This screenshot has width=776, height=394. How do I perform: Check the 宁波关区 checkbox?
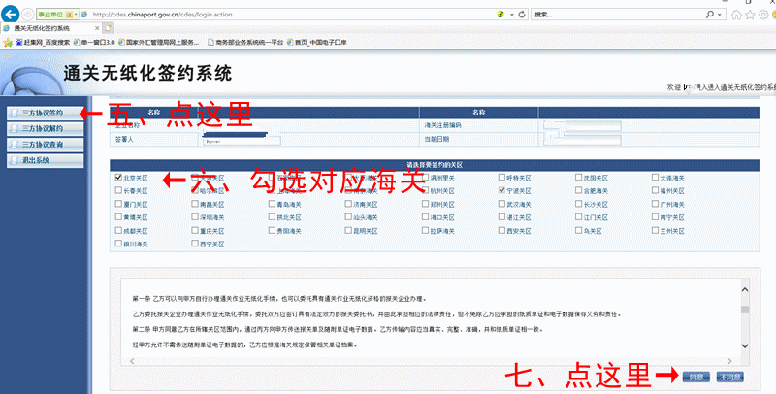pos(501,192)
